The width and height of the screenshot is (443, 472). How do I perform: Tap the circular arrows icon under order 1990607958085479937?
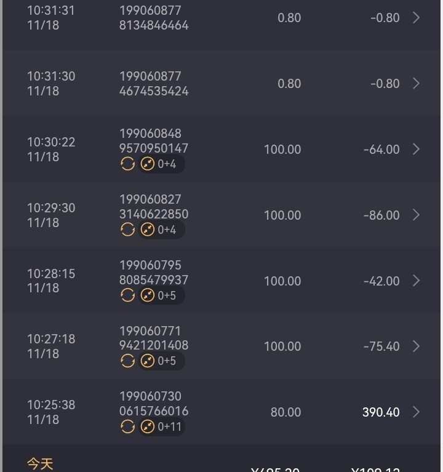point(127,295)
